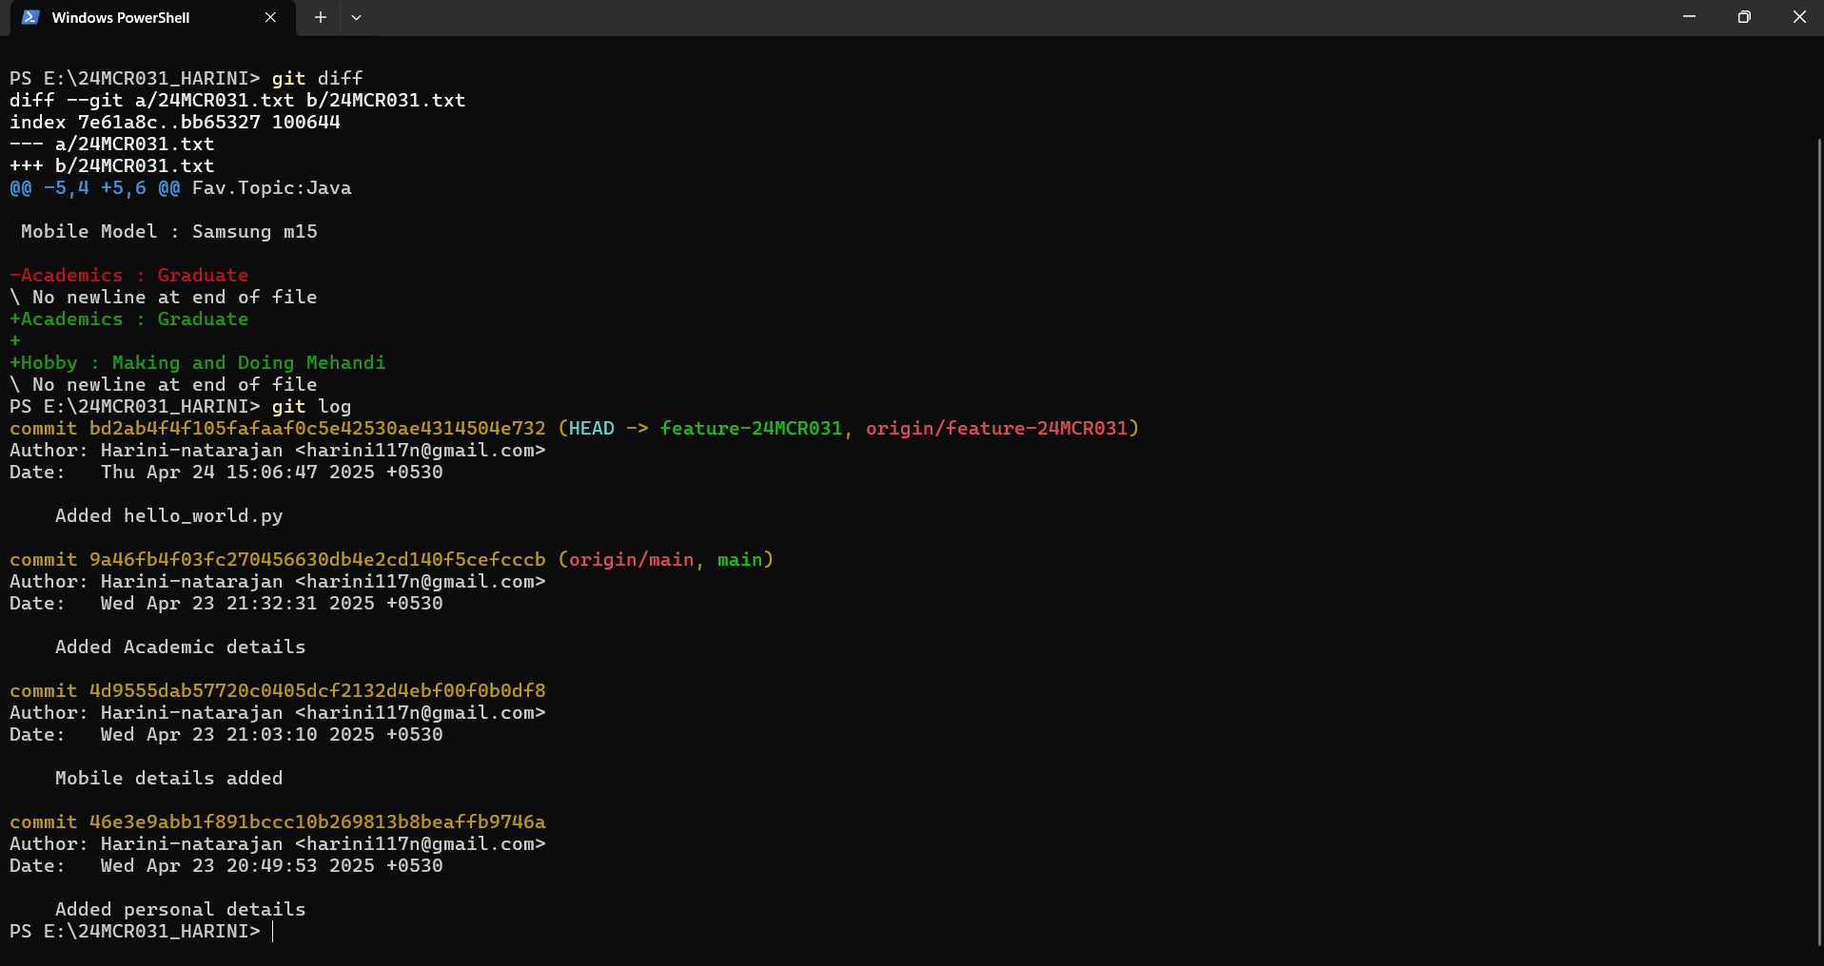Viewport: 1824px width, 966px height.
Task: Click the green feature-24MCR031 branch name
Action: coord(752,429)
